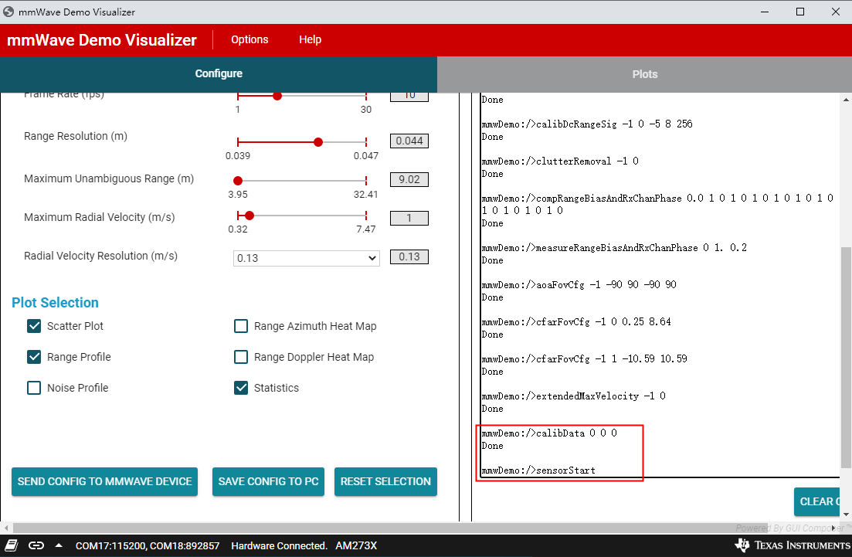Expand the status bar arrow icon
Screen dimensions: 852x557
click(x=59, y=545)
